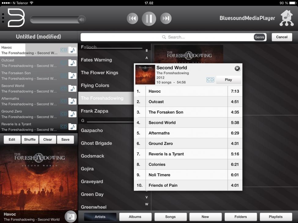Open large Foreshadowing album cover behind popup
Image resolution: width=298 pixels, height=223 pixels.
point(189,54)
